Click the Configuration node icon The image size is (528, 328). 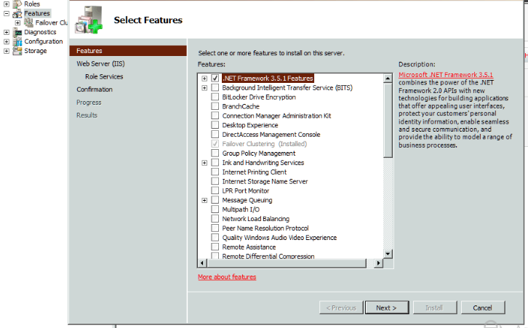17,41
